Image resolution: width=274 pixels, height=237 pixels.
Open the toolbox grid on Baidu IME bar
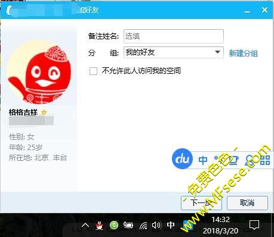click(x=265, y=160)
